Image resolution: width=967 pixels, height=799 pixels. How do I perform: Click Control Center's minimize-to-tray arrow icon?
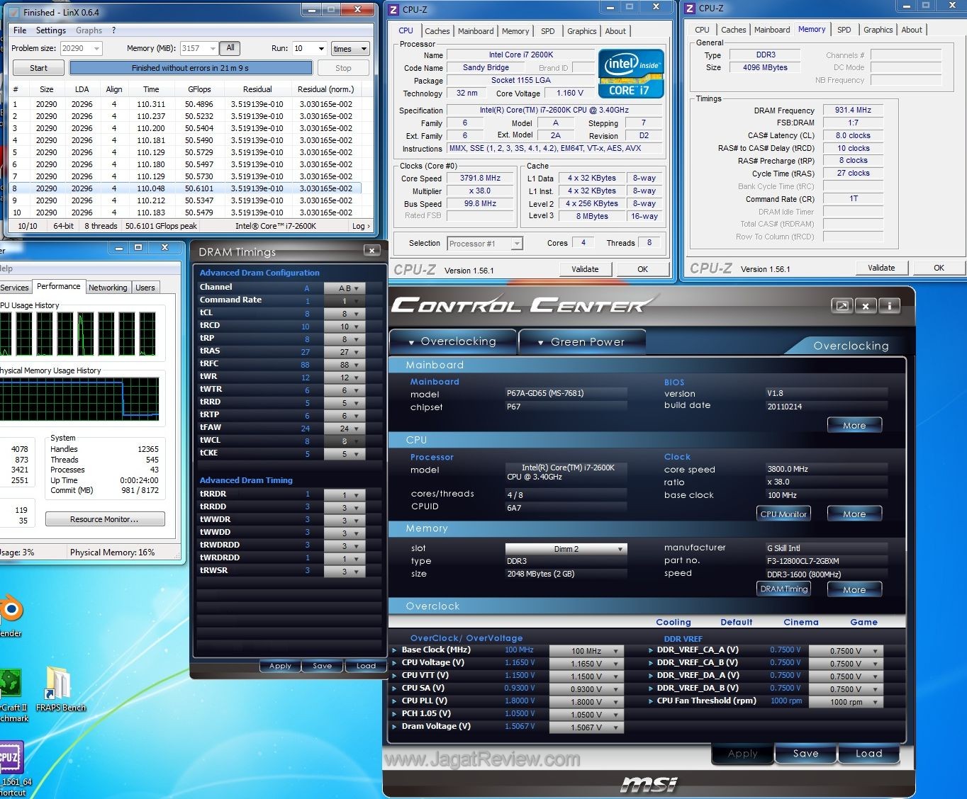pyautogui.click(x=842, y=306)
